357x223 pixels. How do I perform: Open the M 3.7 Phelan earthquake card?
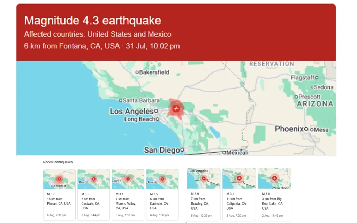pos(59,194)
